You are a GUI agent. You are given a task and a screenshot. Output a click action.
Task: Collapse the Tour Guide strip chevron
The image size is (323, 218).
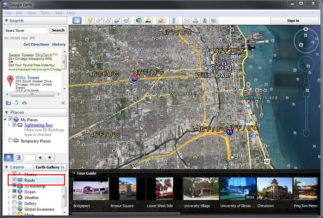coord(74,173)
